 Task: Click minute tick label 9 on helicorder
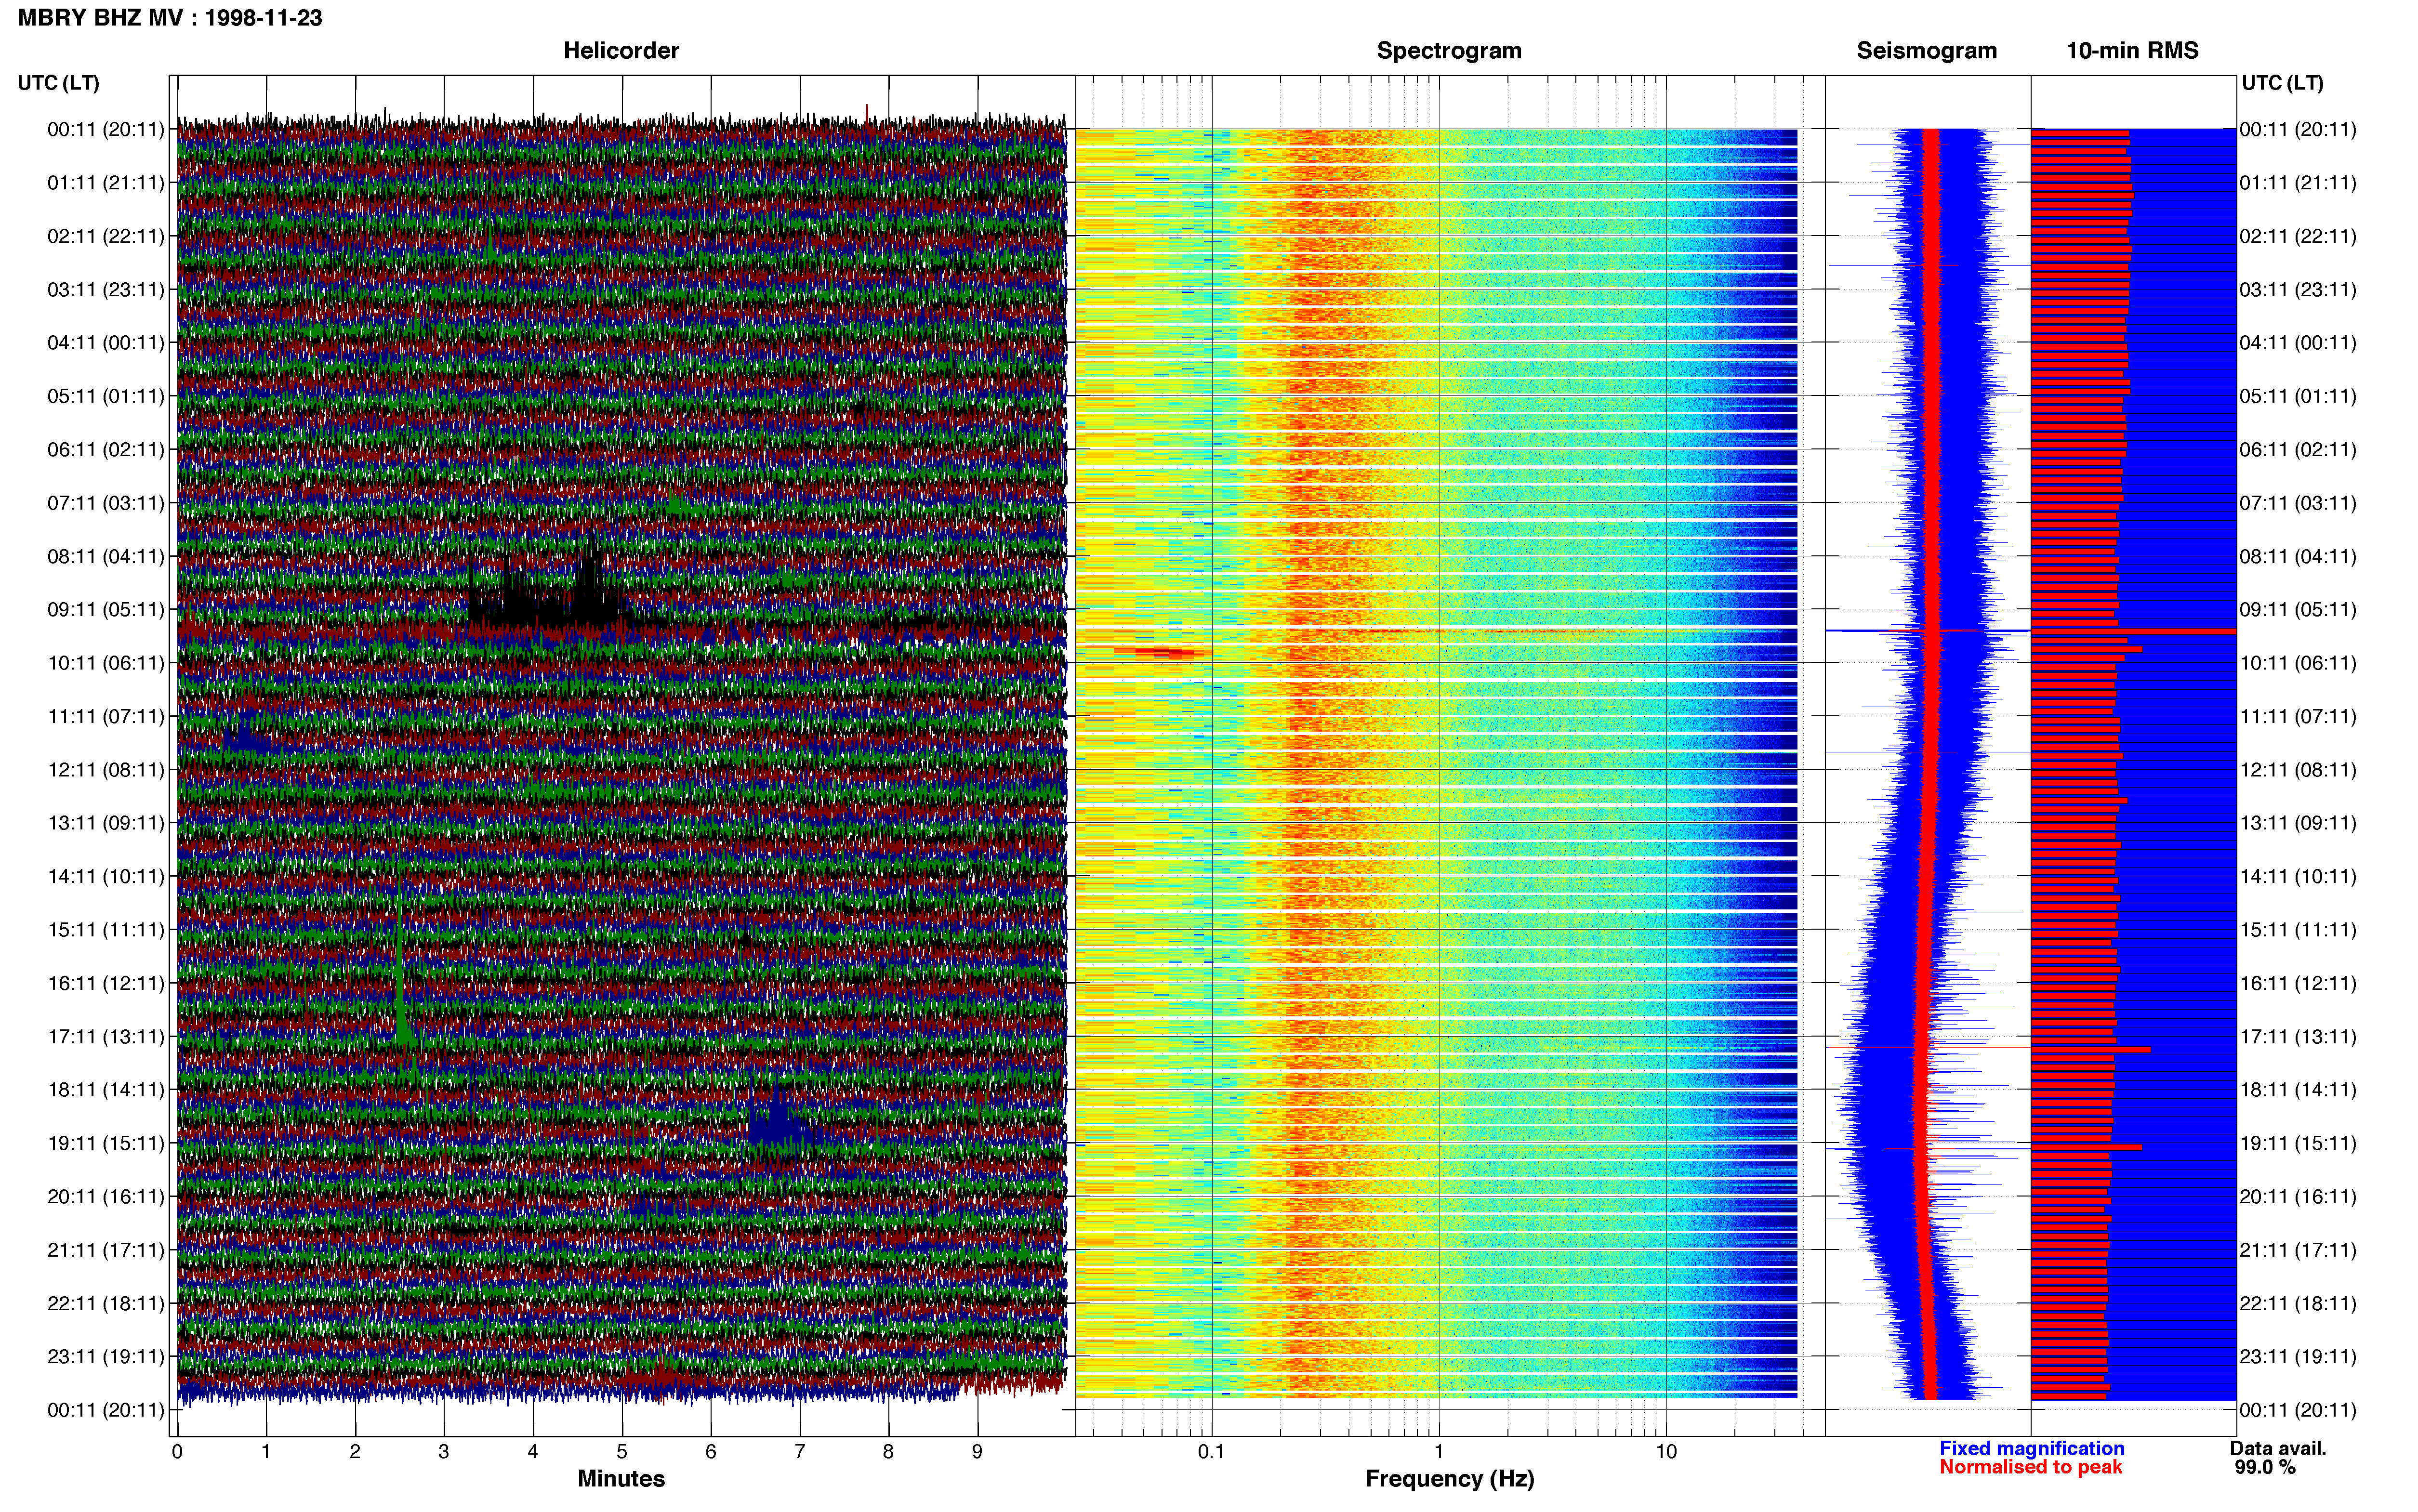click(x=977, y=1452)
